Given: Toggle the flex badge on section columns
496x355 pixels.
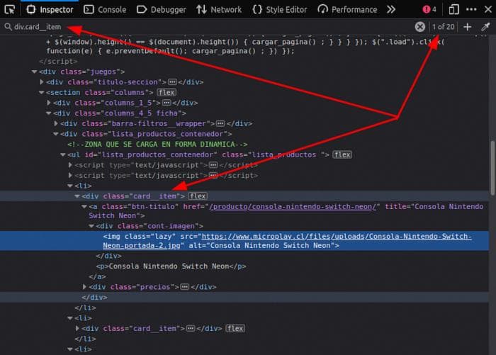Looking at the screenshot, I should 167,92.
